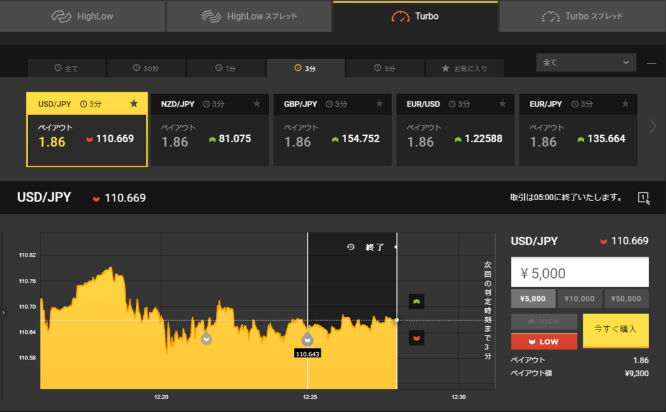
Task: Switch to the 5分 duration tab
Action: [x=384, y=68]
